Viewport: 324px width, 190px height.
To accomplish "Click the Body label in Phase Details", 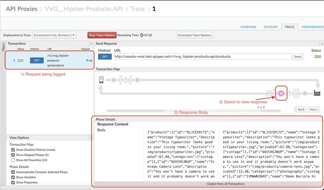I will point(101,130).
